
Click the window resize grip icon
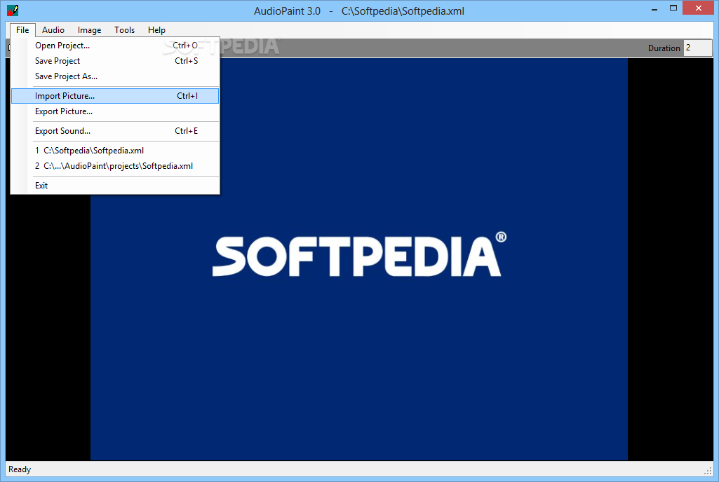coord(708,471)
